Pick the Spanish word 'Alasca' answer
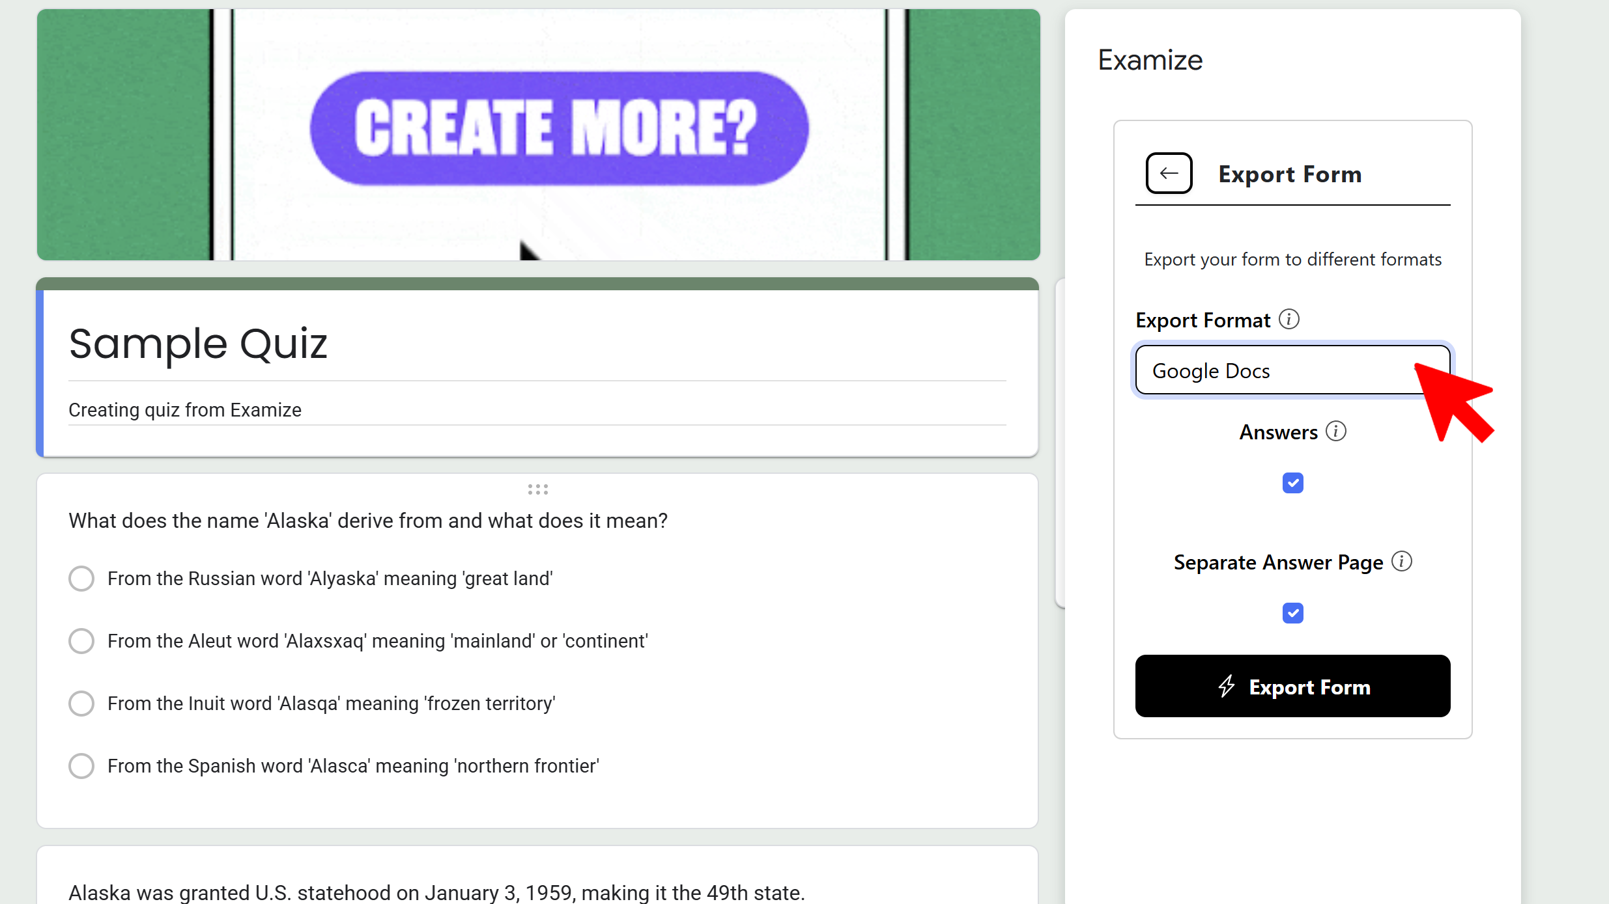This screenshot has height=904, width=1609. tap(81, 766)
